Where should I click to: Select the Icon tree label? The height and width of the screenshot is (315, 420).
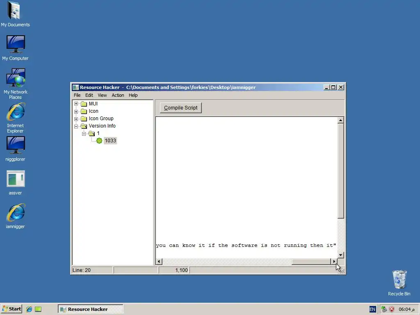94,111
